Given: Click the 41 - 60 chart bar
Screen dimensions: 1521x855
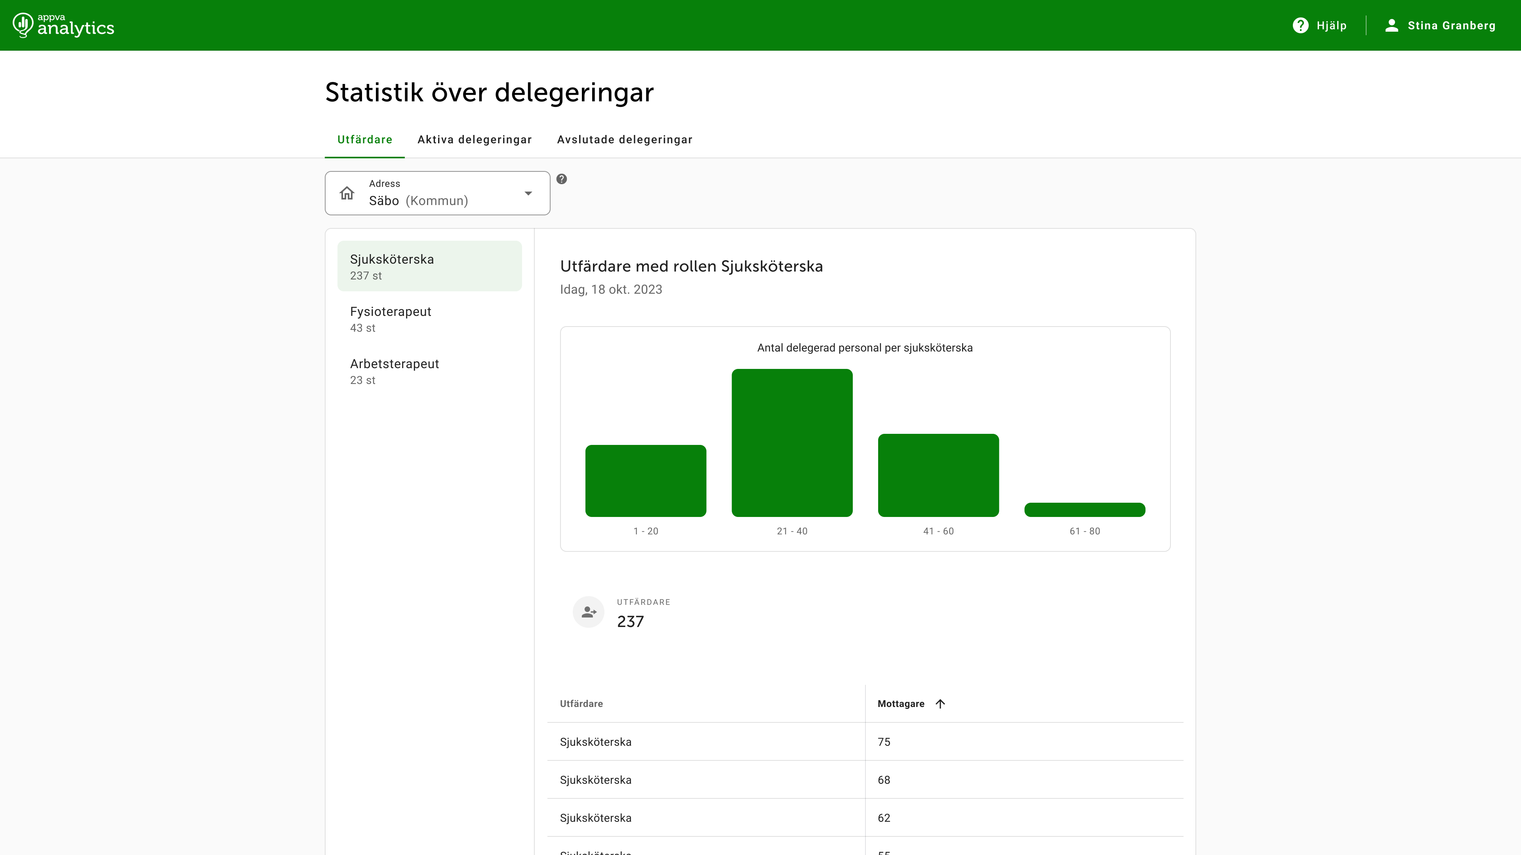Looking at the screenshot, I should pyautogui.click(x=938, y=475).
